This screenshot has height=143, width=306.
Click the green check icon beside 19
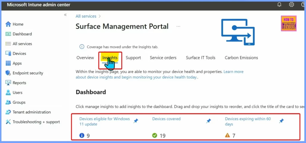154,135
